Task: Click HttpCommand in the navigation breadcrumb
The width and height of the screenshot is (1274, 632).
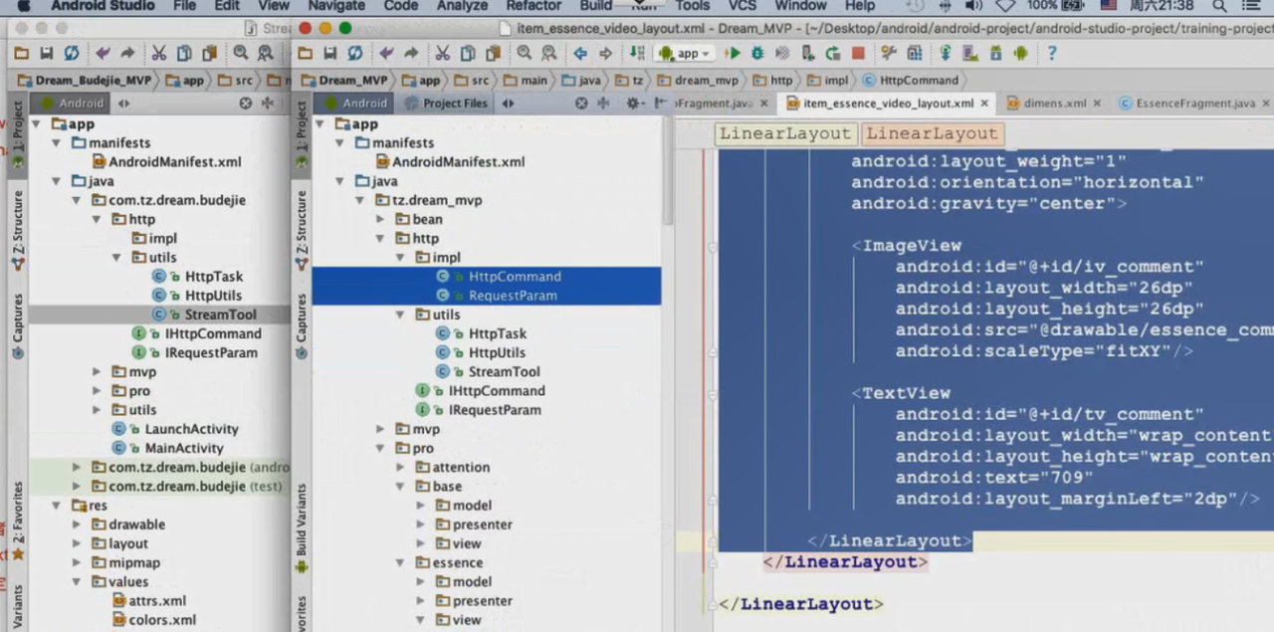Action: (919, 81)
